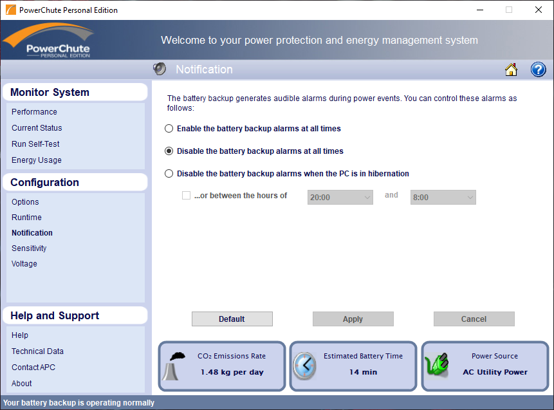Open the About page
This screenshot has height=410, width=554.
coord(21,384)
